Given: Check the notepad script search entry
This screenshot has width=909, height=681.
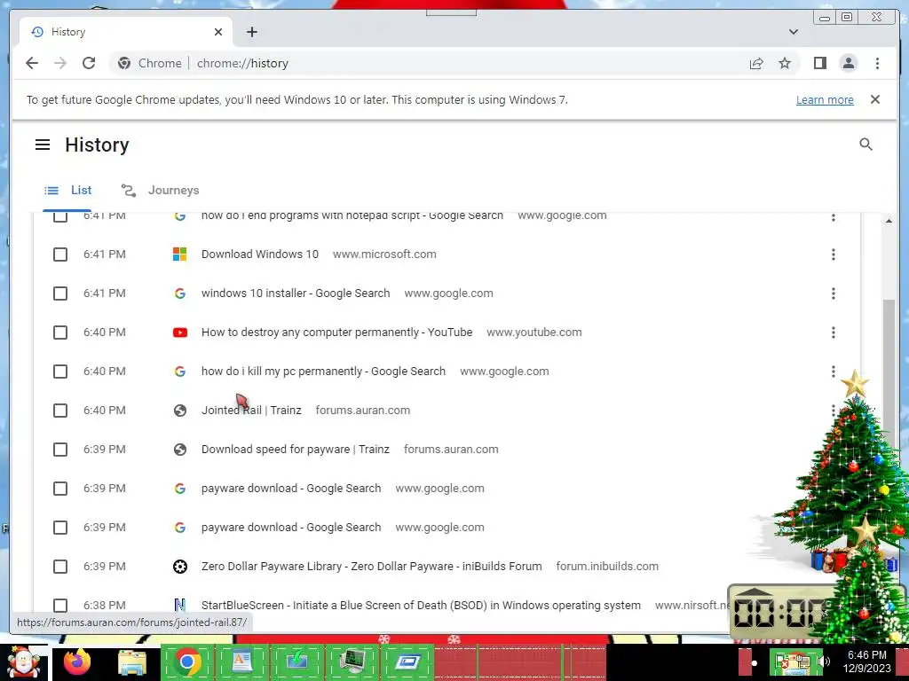Looking at the screenshot, I should pyautogui.click(x=60, y=216).
